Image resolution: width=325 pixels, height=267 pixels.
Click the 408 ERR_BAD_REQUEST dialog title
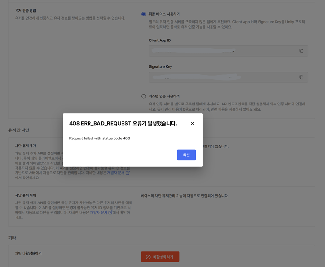[123, 124]
